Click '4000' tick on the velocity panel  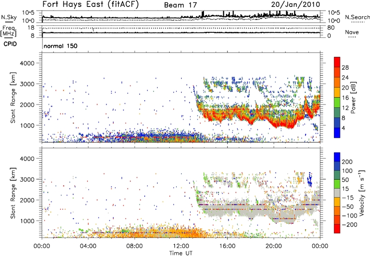(x=27, y=158)
